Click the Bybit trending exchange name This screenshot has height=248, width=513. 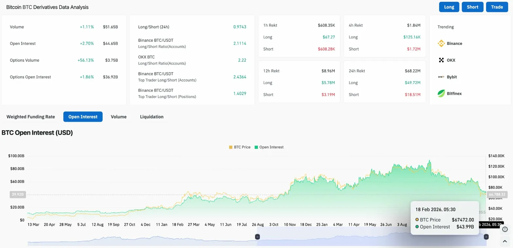click(x=452, y=77)
